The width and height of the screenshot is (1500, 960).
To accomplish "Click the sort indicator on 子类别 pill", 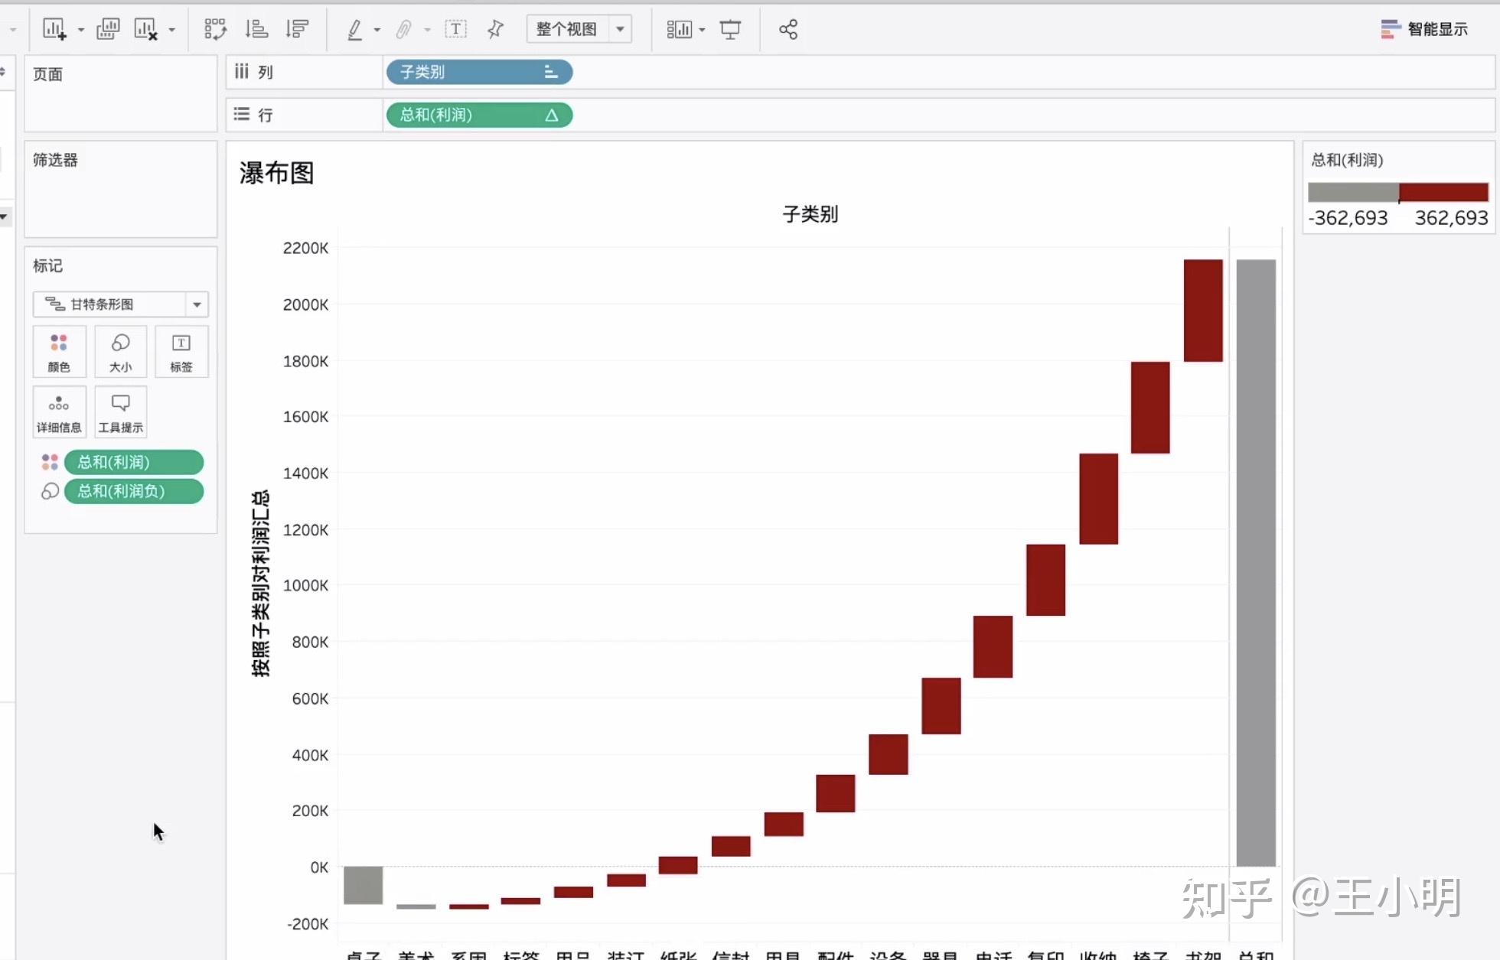I will [550, 72].
